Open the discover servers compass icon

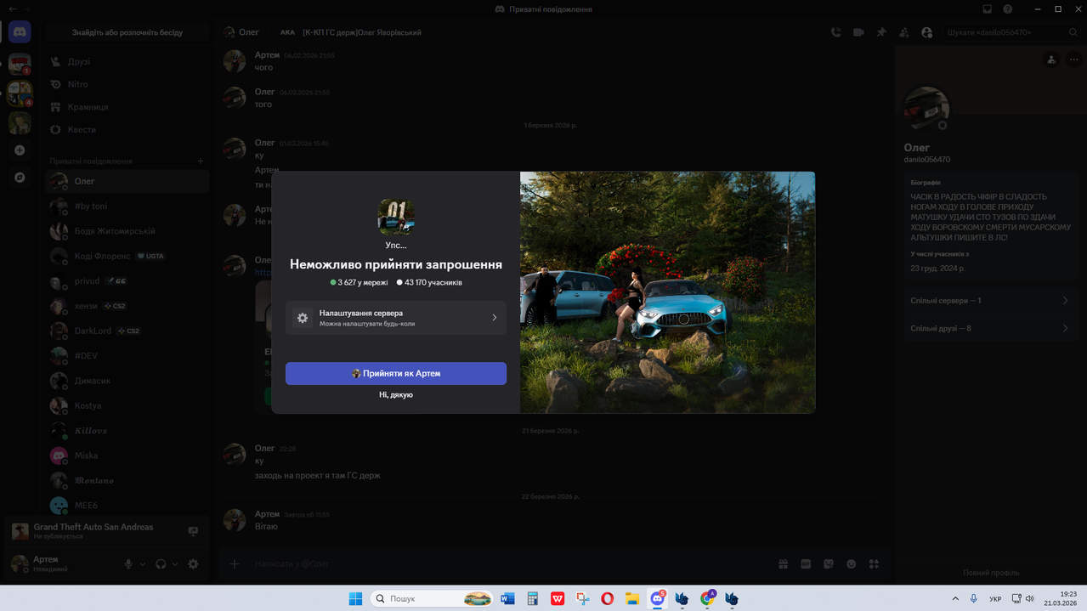coord(20,178)
